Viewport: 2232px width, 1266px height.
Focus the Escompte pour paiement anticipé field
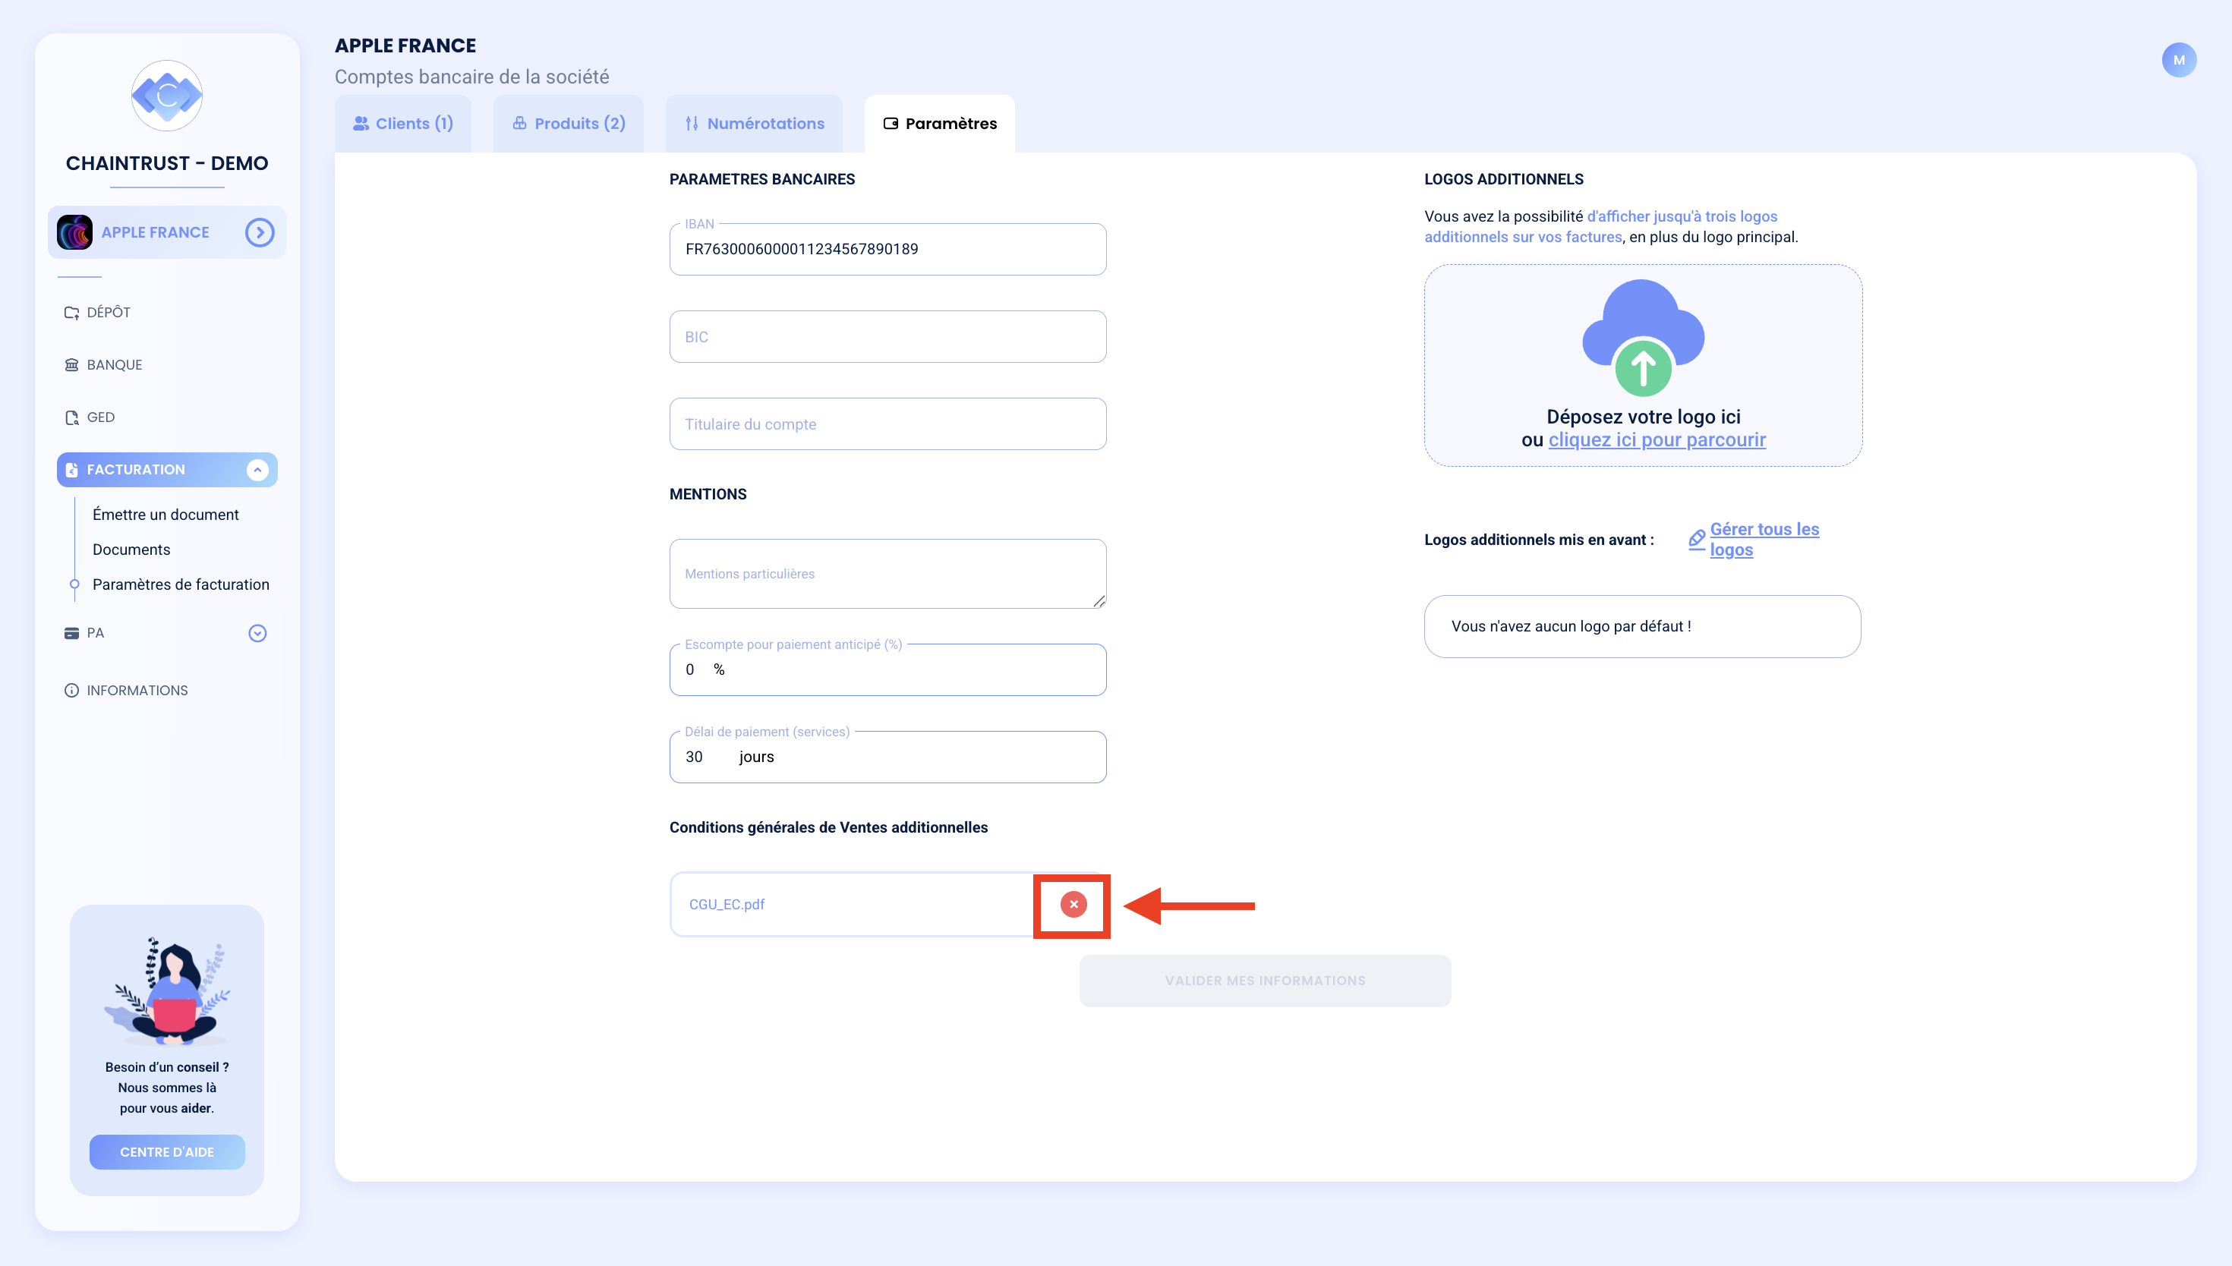[887, 669]
